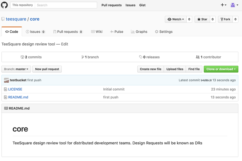Click New pull request button
The image size is (242, 161).
click(47, 69)
